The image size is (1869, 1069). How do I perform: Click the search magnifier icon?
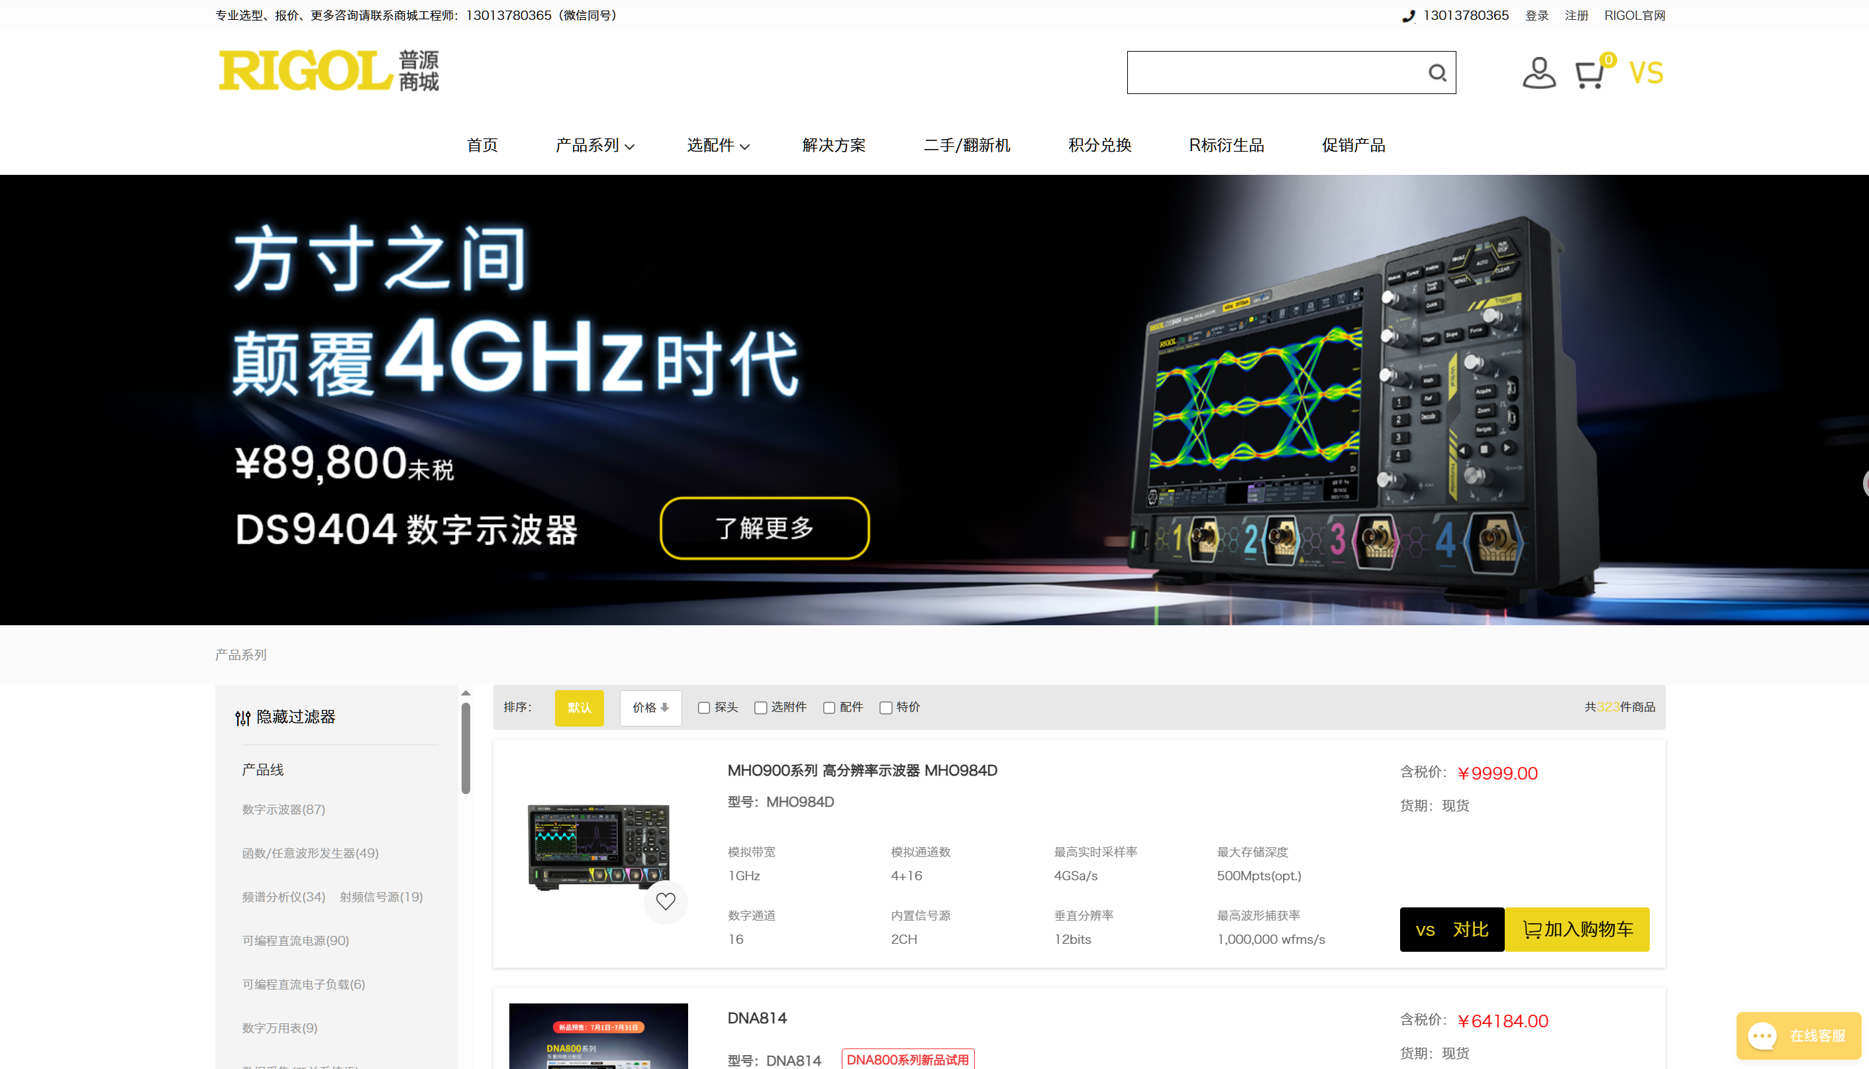click(1437, 73)
